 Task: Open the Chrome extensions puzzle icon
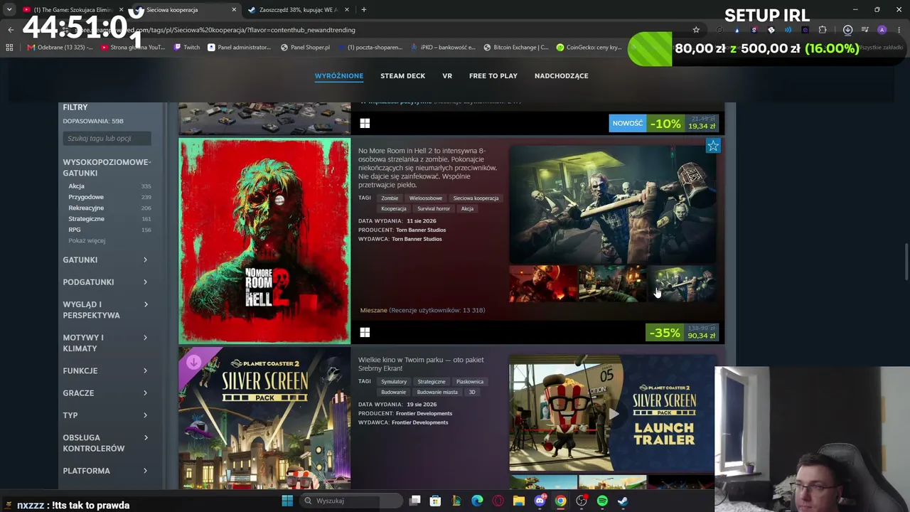pos(823,30)
